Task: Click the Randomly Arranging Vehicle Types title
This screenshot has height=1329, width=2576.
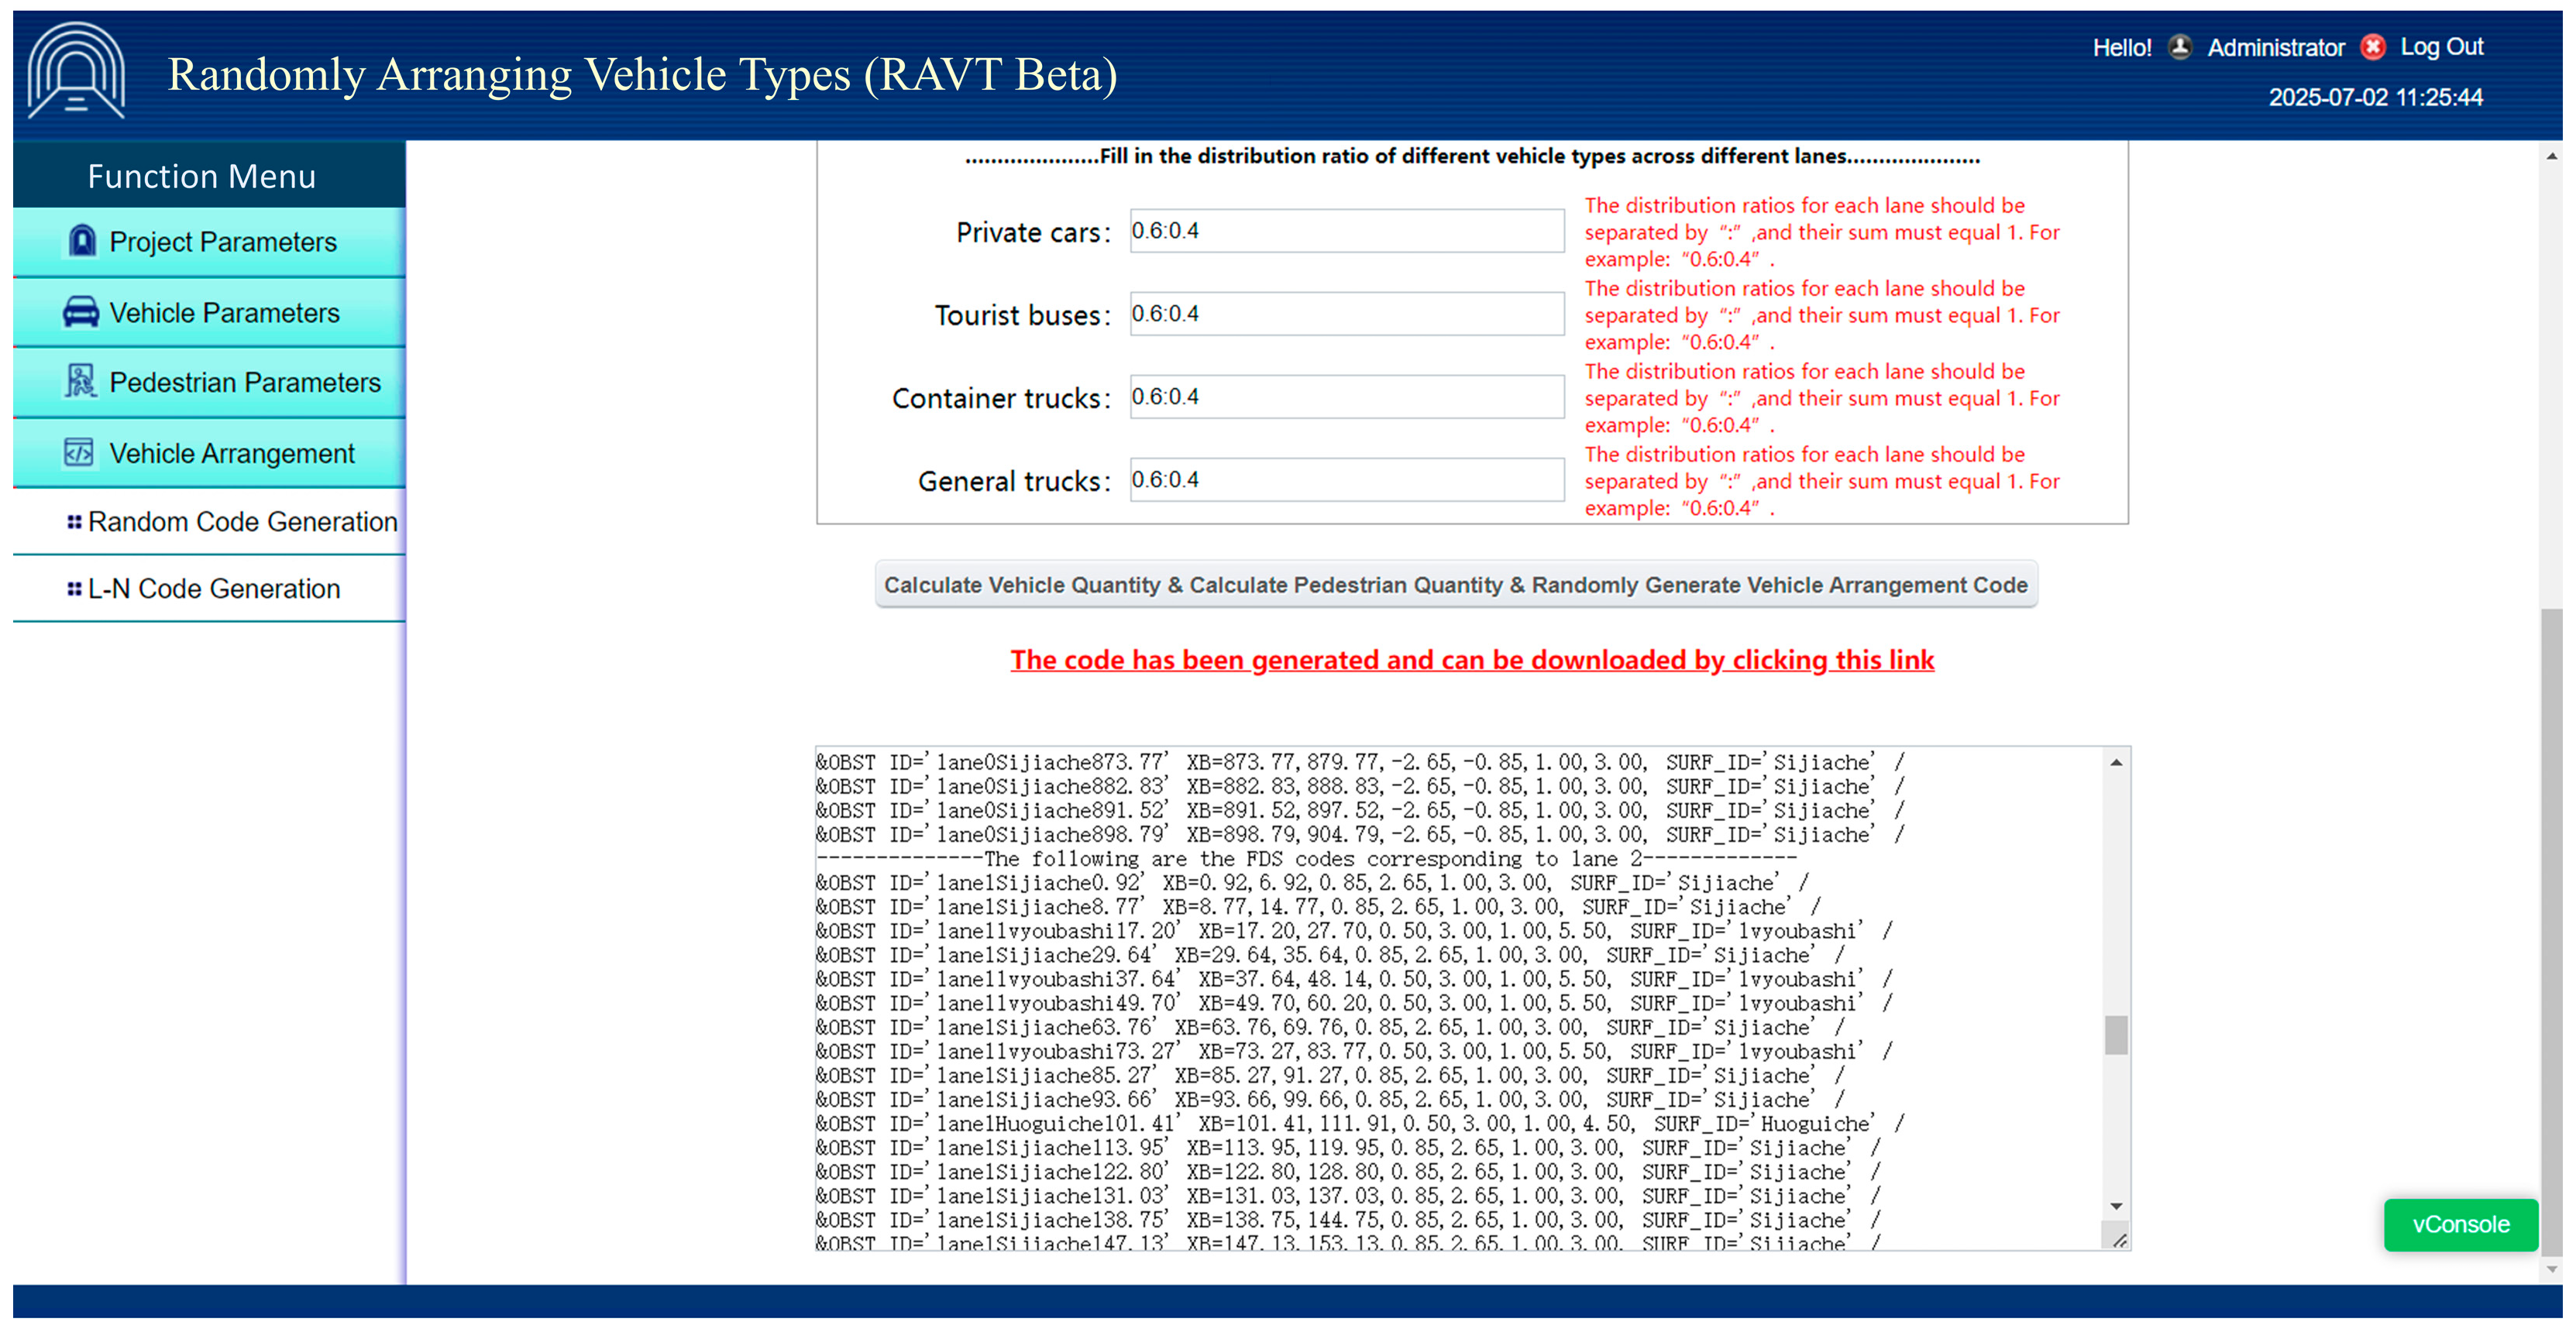Action: (x=642, y=74)
